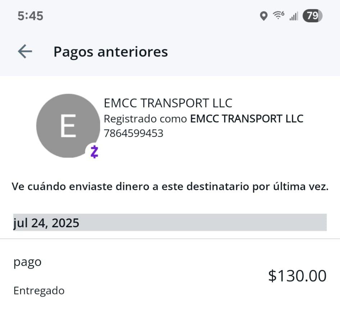The image size is (340, 310).
Task: Tap the Entregado status
Action: 39,291
